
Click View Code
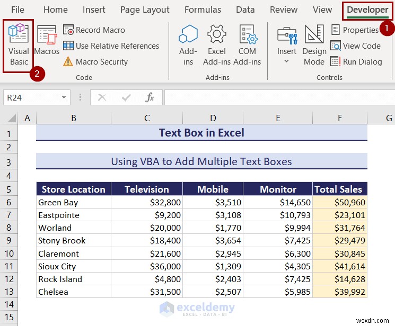point(355,46)
